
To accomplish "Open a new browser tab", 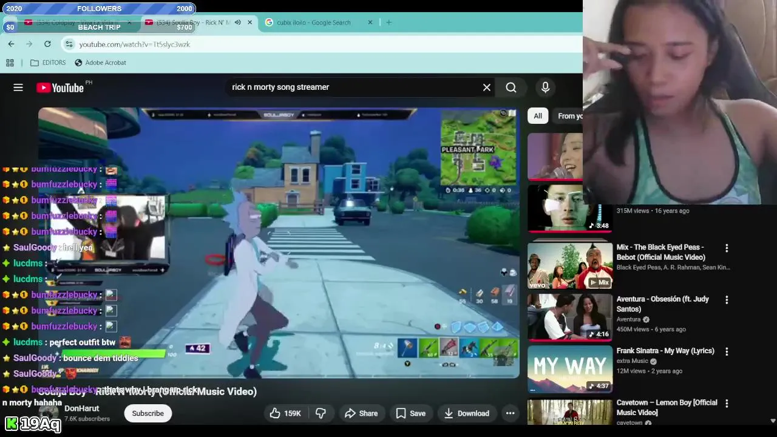I will pyautogui.click(x=389, y=22).
